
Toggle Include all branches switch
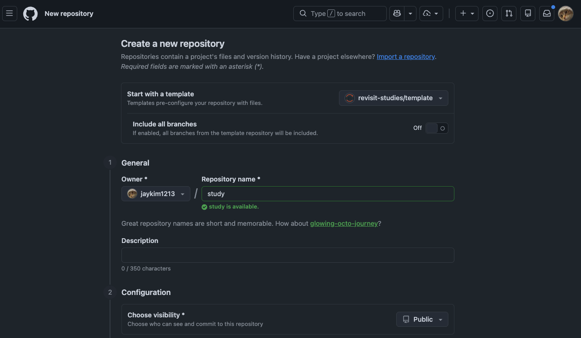[437, 128]
